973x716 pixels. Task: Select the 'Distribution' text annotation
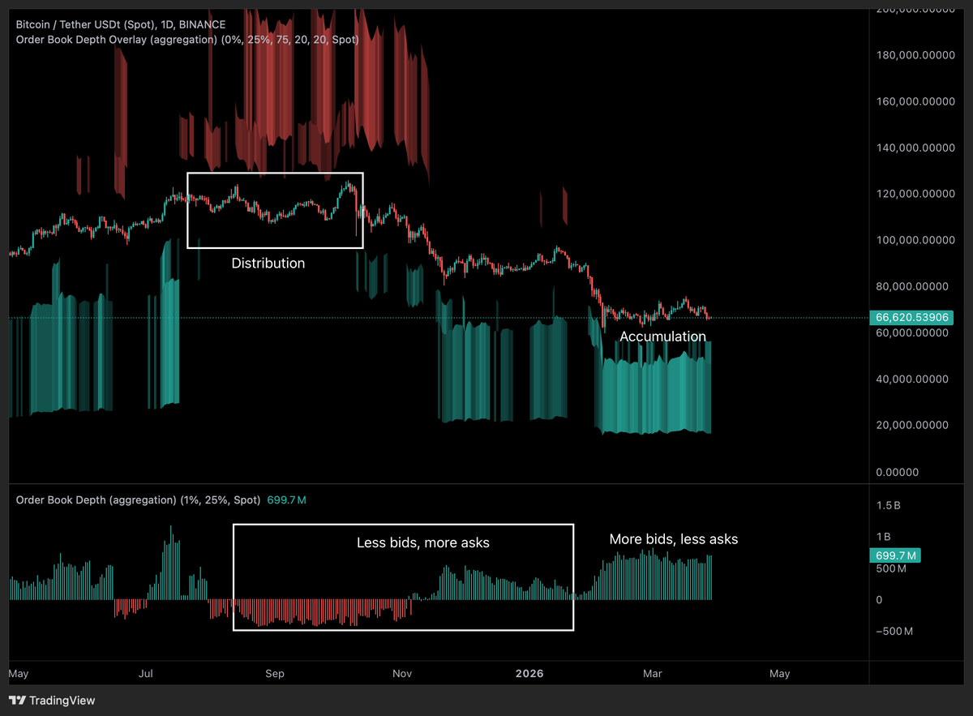click(268, 264)
